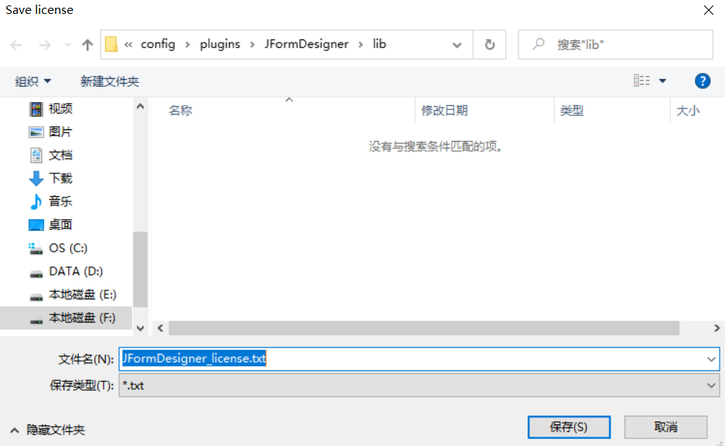
Task: Click 保存(S) to save license
Action: [569, 427]
